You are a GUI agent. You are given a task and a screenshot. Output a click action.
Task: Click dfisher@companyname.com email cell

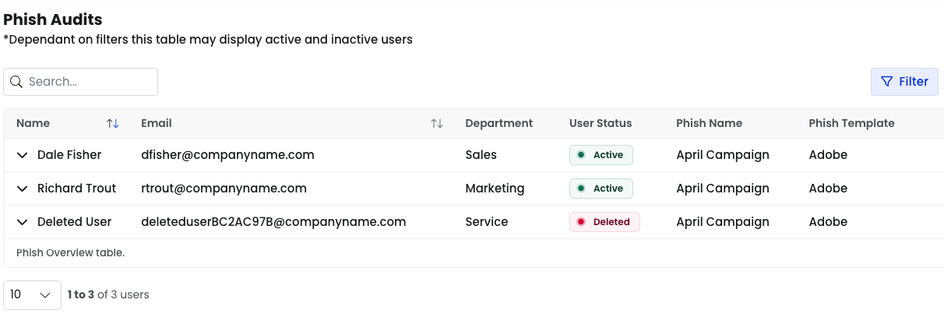[x=227, y=155]
